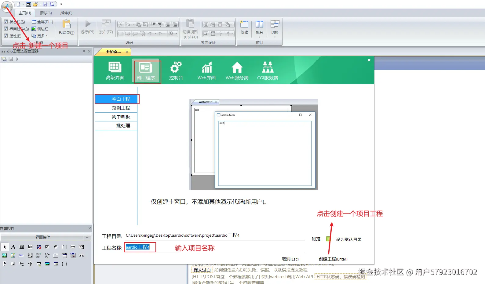Expand the 更多 dropdown in 视图 group
The height and width of the screenshot is (284, 485).
tap(40, 36)
